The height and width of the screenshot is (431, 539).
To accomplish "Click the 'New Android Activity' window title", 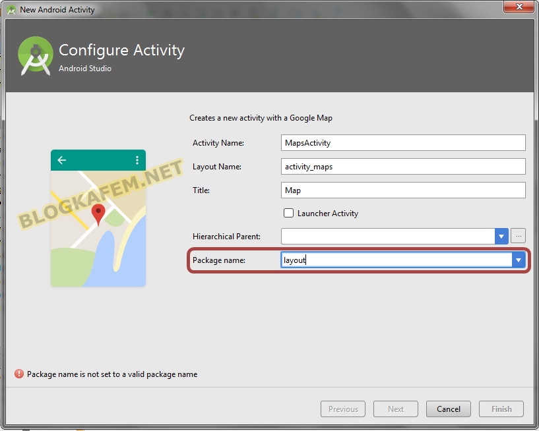I will pos(57,10).
